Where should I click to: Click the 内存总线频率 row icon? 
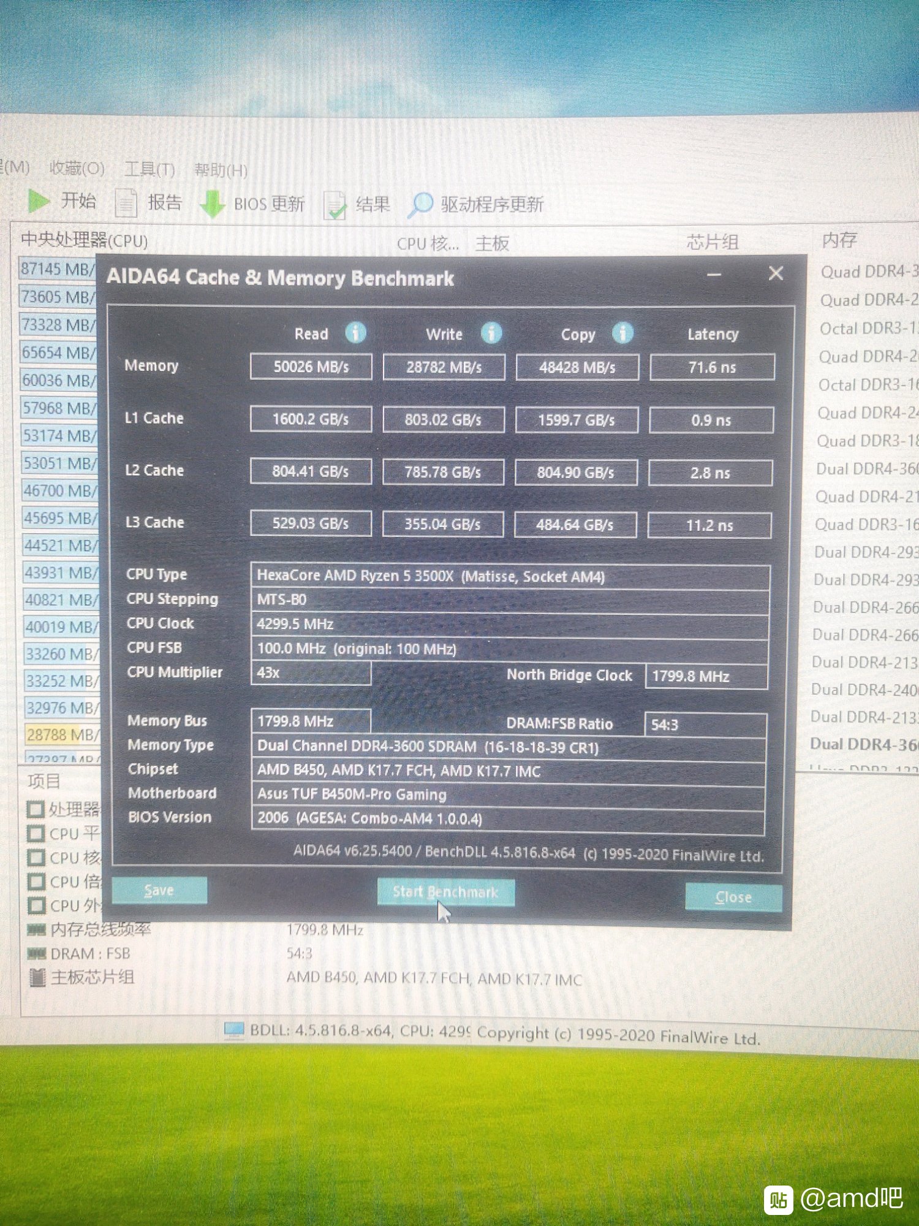coord(37,930)
